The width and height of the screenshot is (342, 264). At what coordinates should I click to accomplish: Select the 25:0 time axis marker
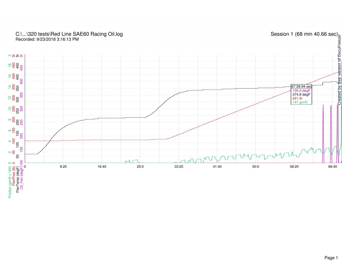[x=140, y=166]
